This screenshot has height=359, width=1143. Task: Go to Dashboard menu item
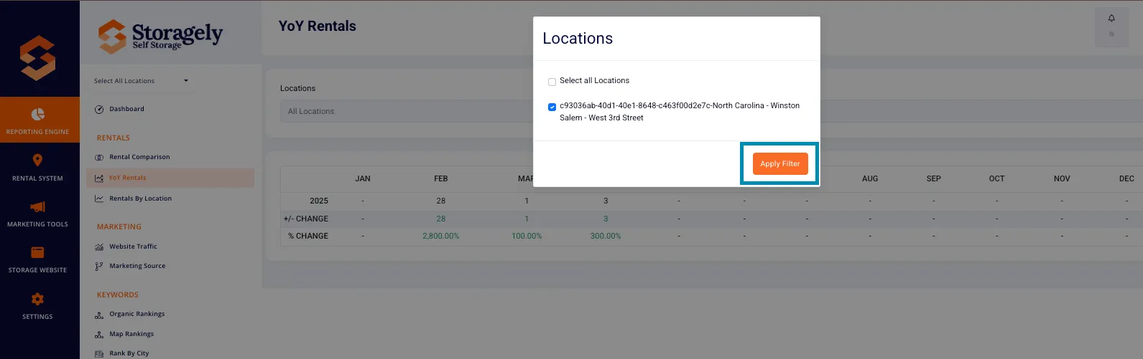(126, 109)
